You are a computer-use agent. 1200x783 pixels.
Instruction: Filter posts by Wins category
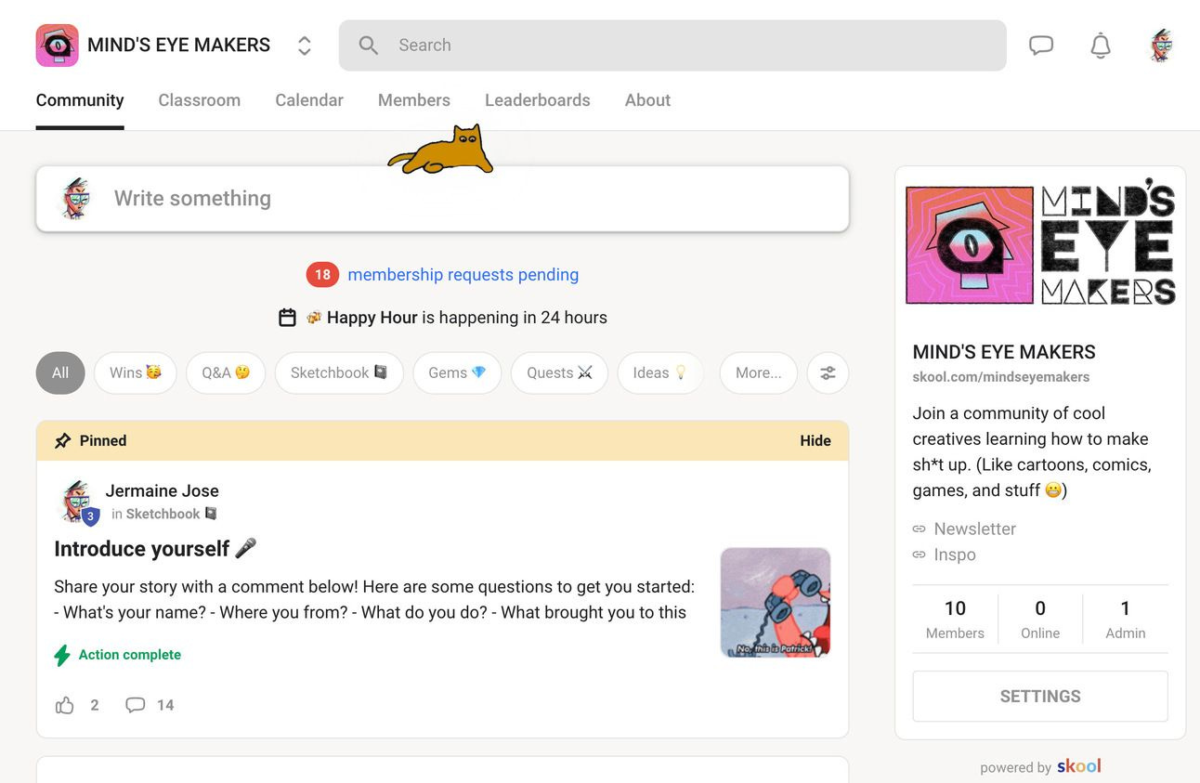click(136, 373)
